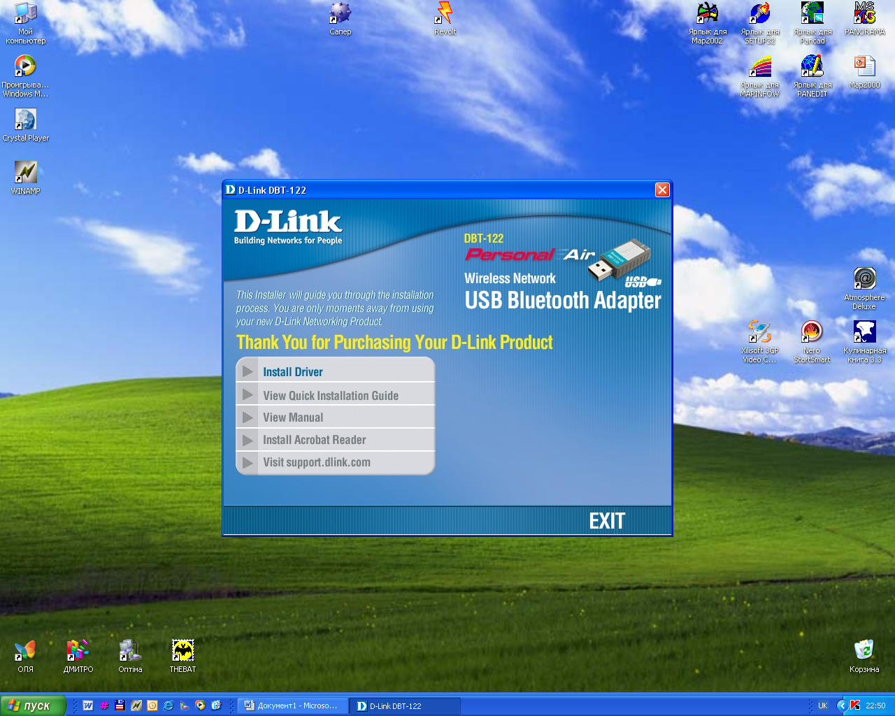This screenshot has height=716, width=895.
Task: Click arrow icon beside View Quick Installation Guide
Action: tap(248, 395)
